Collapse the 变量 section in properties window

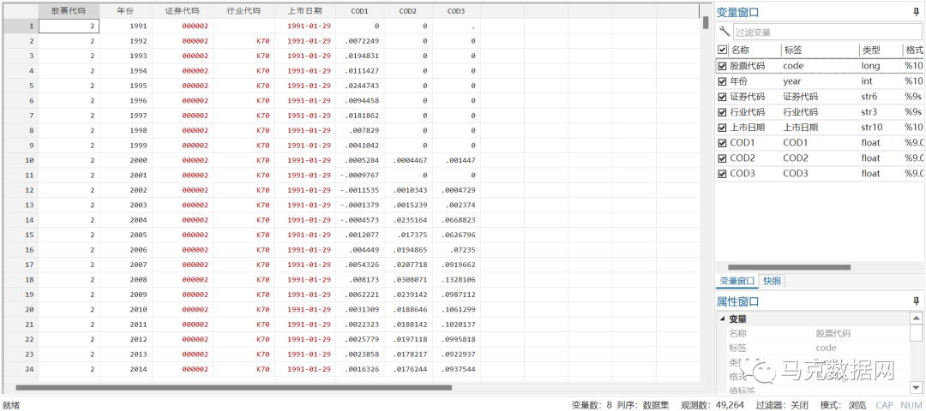tap(722, 319)
